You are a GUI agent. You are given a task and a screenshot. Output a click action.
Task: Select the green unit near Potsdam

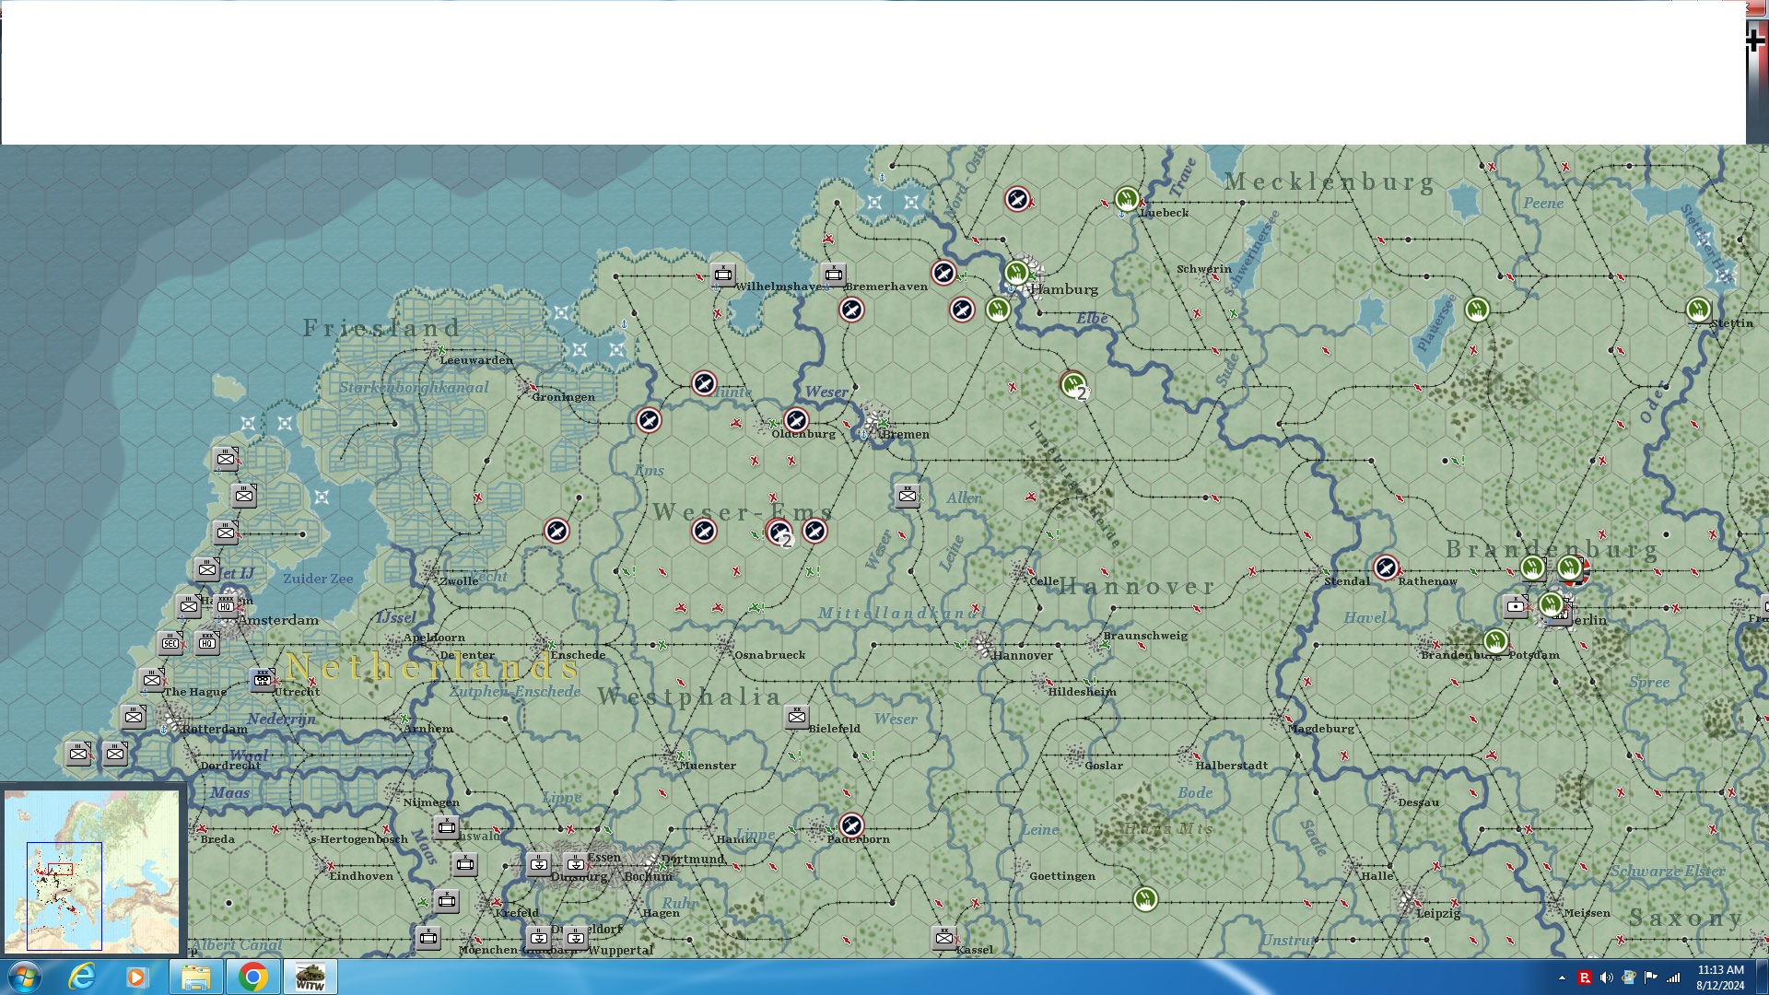coord(1495,641)
